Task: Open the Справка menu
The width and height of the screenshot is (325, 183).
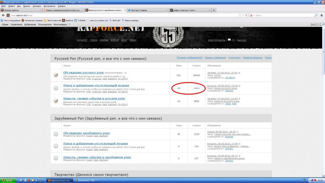Action: coord(62,6)
